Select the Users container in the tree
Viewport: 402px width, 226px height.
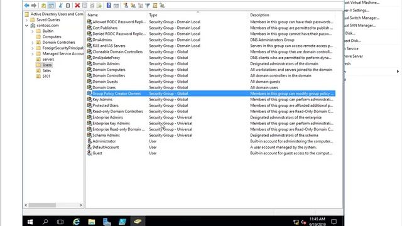pyautogui.click(x=47, y=65)
